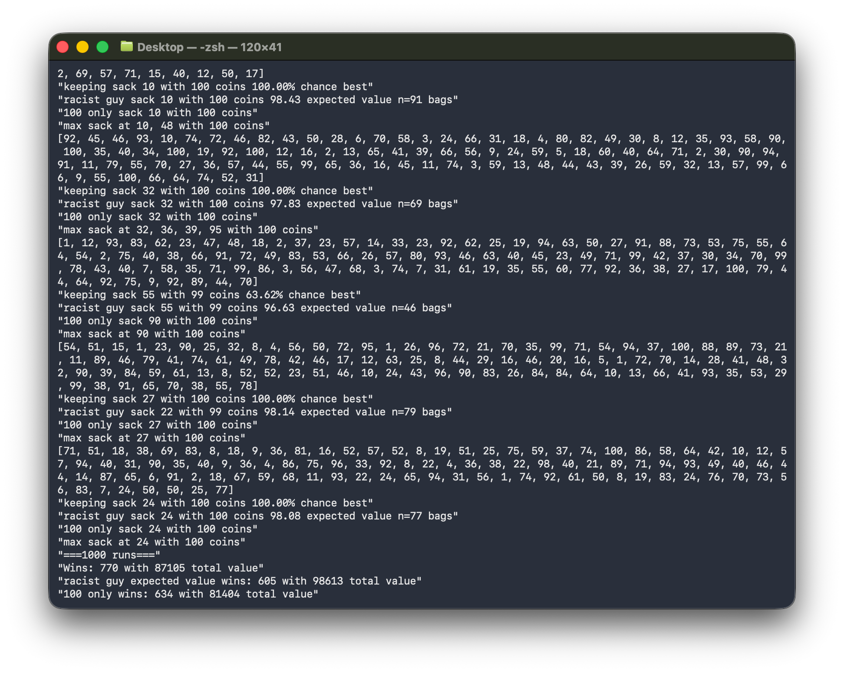Select line "keeping sack 32 with 100 coins"
The image size is (844, 673).
click(215, 191)
